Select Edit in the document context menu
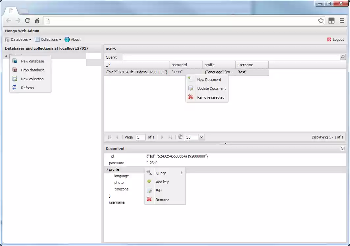 point(159,190)
